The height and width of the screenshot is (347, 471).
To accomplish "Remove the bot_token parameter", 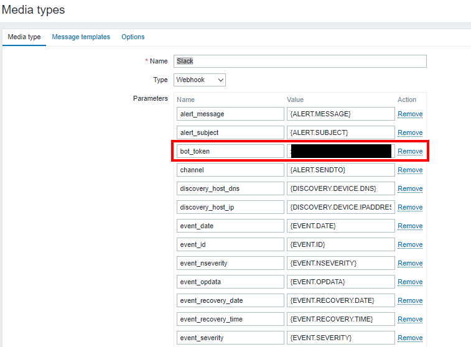I will [410, 151].
